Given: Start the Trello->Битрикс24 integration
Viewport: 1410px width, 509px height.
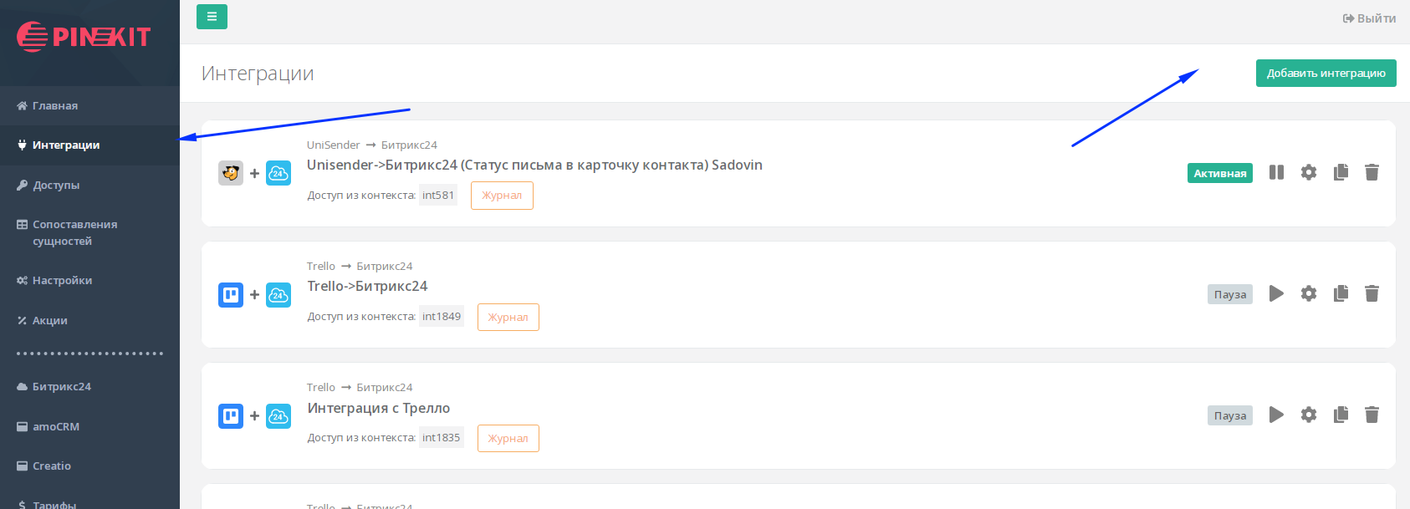Looking at the screenshot, I should pos(1276,293).
